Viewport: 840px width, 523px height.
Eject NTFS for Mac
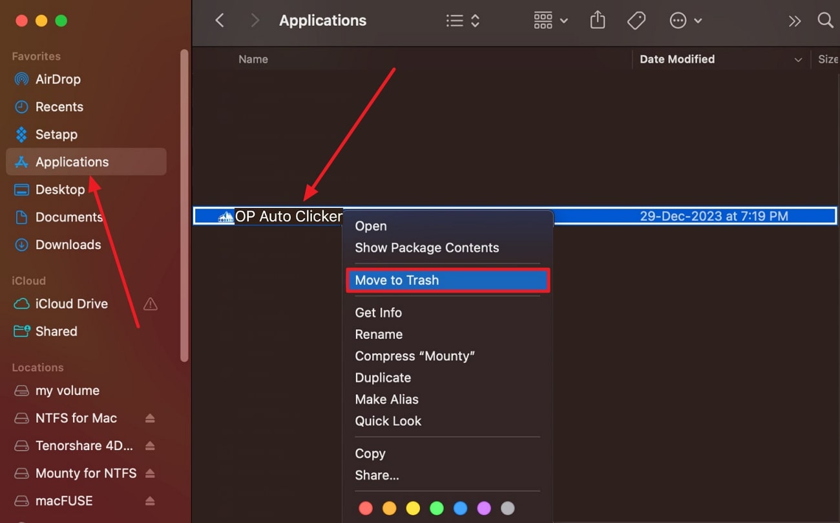coord(150,418)
